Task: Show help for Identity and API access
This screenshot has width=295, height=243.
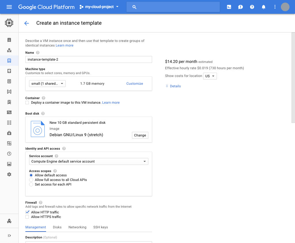Action: click(x=64, y=148)
